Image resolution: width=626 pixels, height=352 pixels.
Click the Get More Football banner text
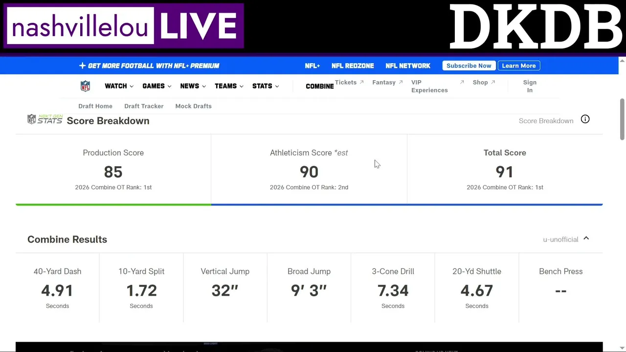click(154, 66)
